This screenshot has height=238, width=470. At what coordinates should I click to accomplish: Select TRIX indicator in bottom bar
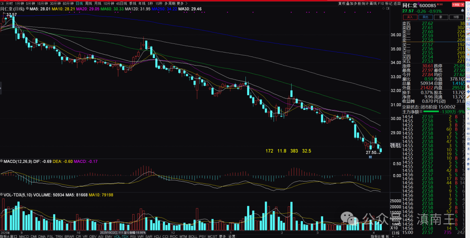pos(58,236)
